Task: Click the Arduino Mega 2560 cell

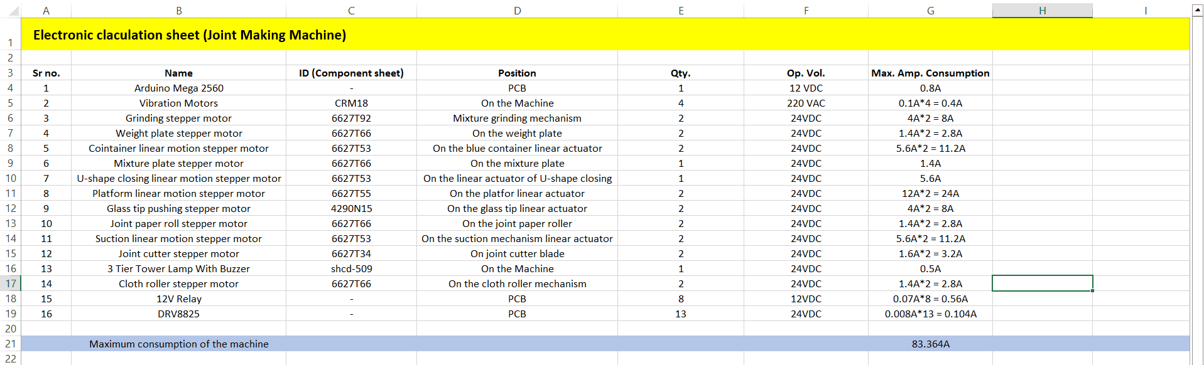Action: tap(179, 88)
